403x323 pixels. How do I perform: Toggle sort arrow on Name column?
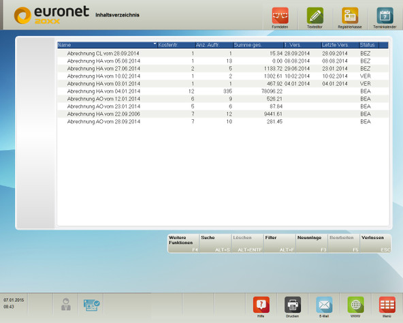[155, 44]
